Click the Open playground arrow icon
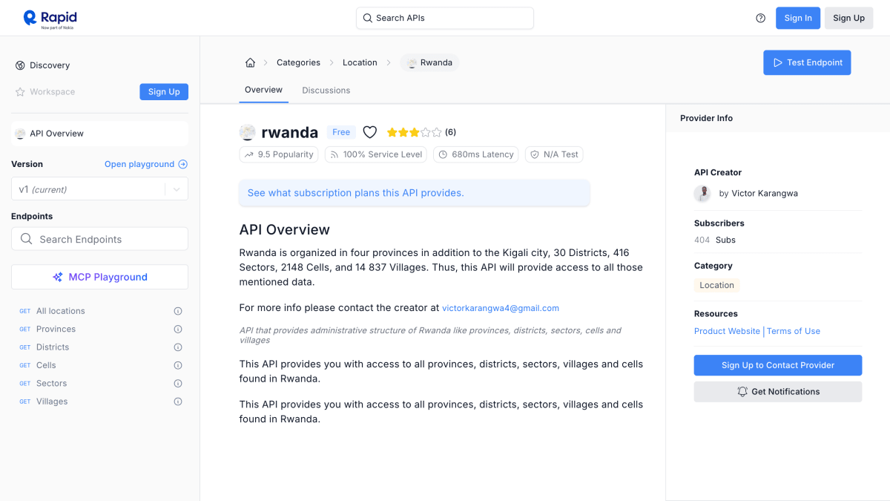Viewport: 890px width, 501px height. [x=183, y=164]
